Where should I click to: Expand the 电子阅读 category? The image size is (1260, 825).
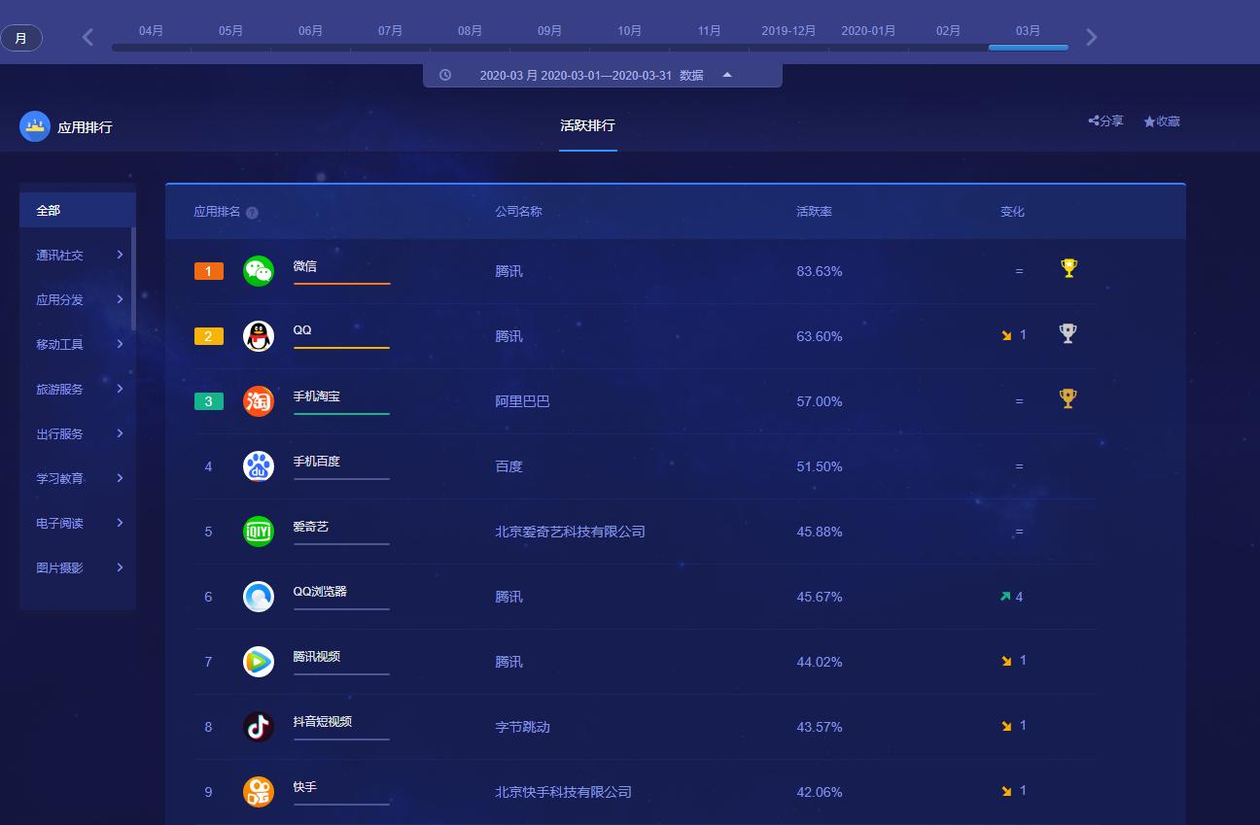[78, 523]
